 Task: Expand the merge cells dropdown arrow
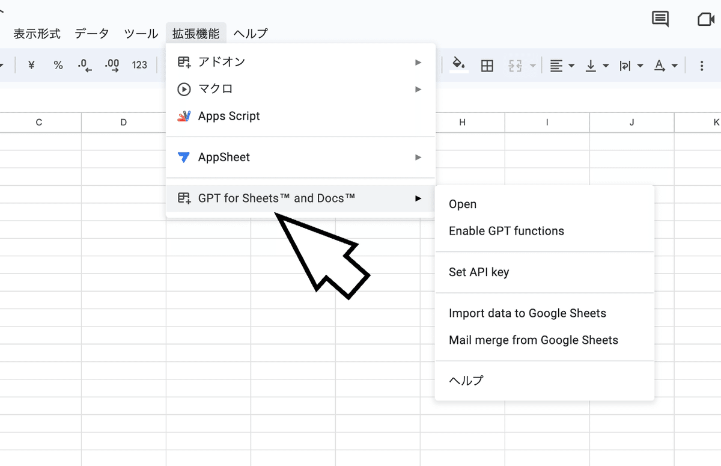click(x=533, y=66)
